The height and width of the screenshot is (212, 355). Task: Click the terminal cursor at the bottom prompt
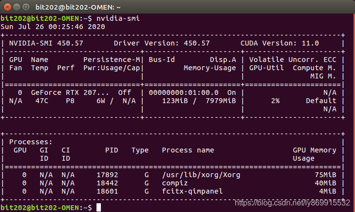[x=99, y=208]
